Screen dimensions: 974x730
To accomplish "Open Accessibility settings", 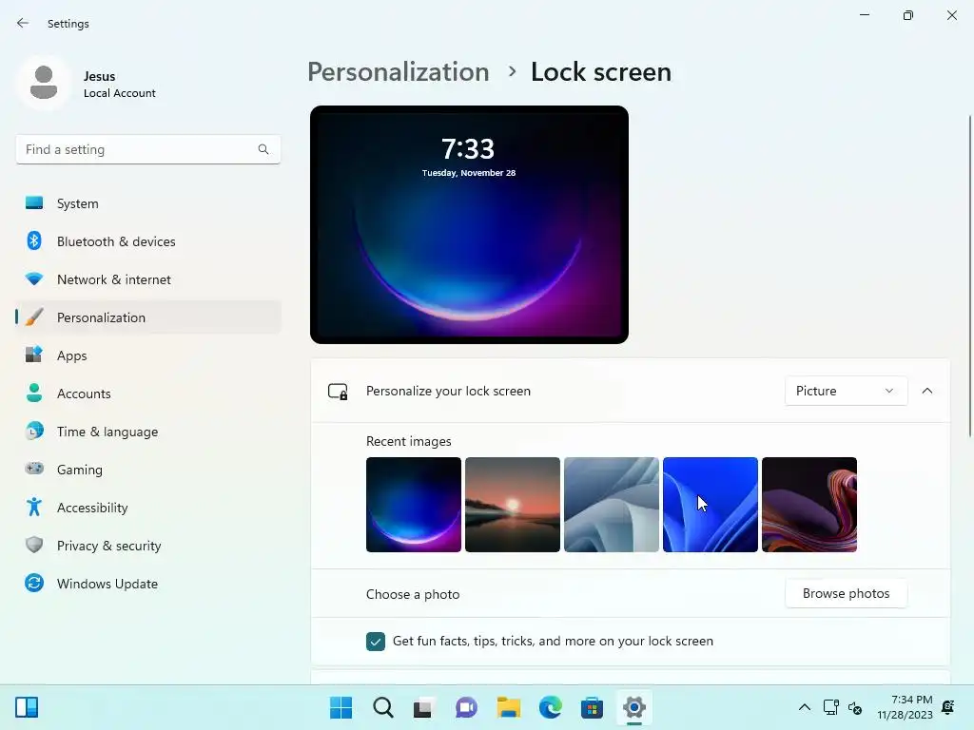I will 148,508.
